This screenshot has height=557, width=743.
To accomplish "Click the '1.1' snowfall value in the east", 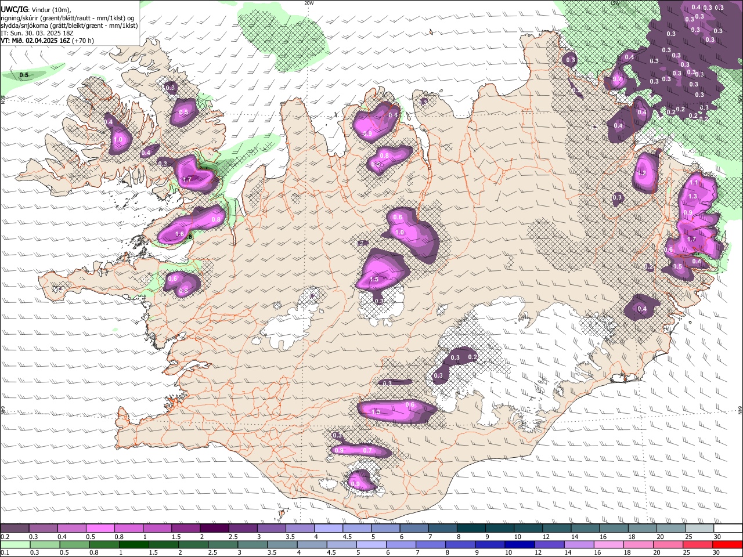I will point(694,182).
